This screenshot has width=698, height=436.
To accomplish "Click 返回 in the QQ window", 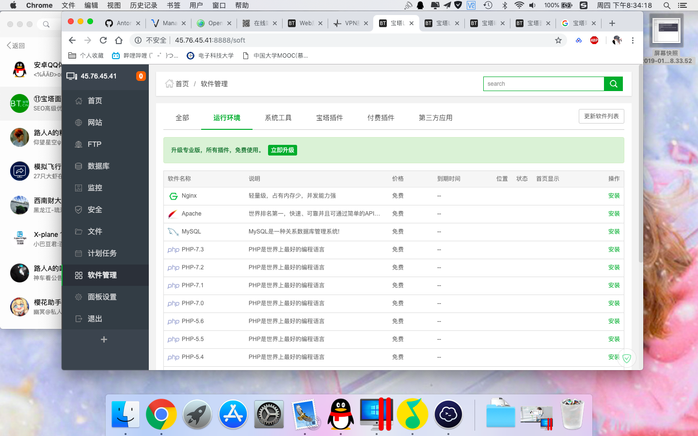I will pyautogui.click(x=16, y=46).
